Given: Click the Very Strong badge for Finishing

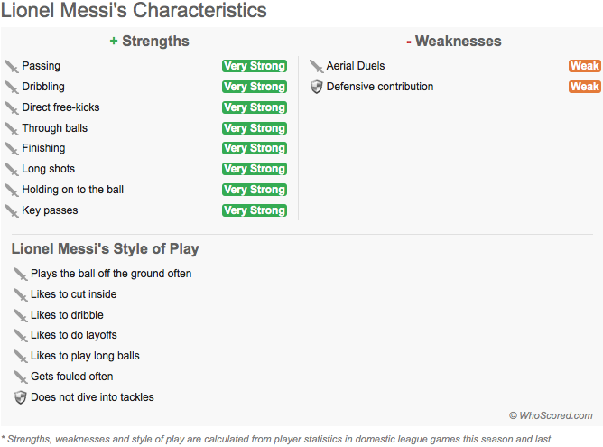Looking at the screenshot, I should tap(255, 148).
